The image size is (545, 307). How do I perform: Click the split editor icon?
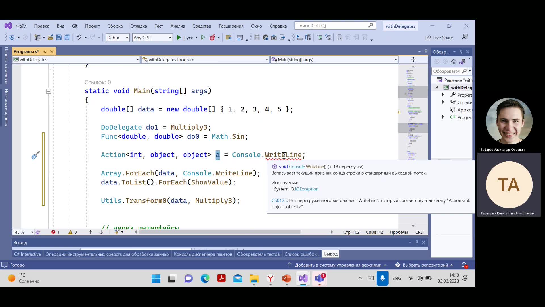413,59
